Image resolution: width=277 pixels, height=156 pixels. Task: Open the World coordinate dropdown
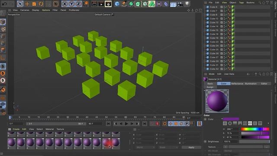pos(145,147)
